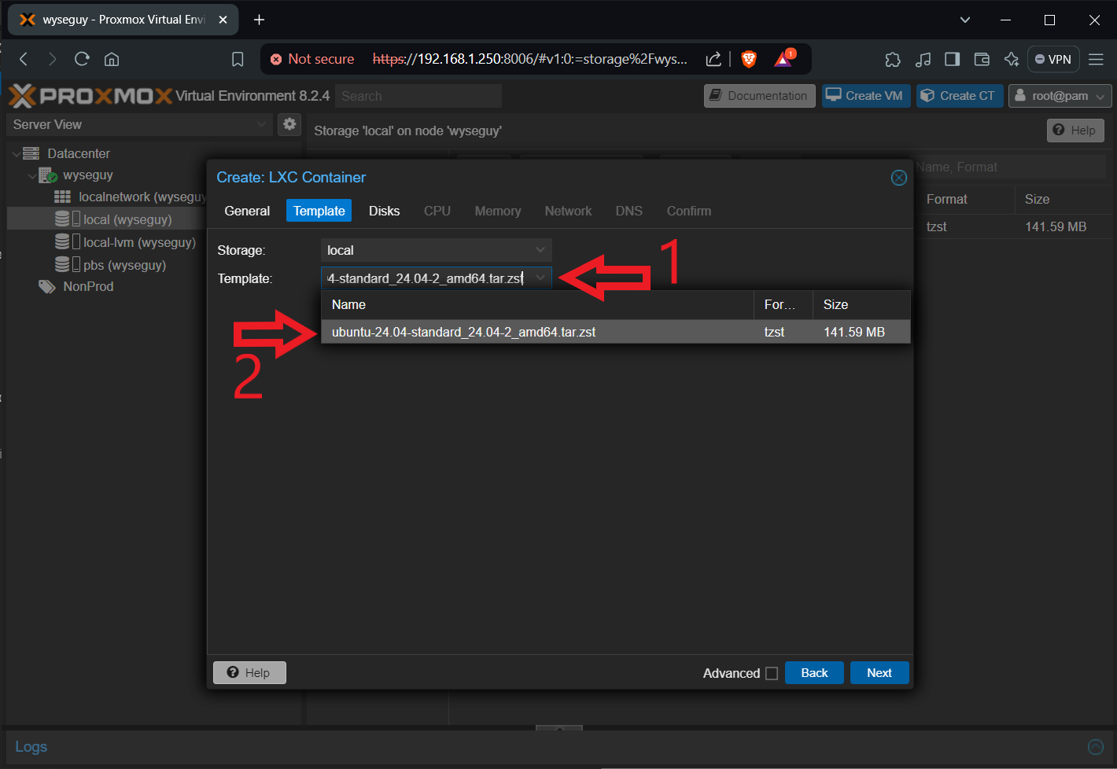This screenshot has width=1117, height=769.
Task: Click the Next button
Action: 879,673
